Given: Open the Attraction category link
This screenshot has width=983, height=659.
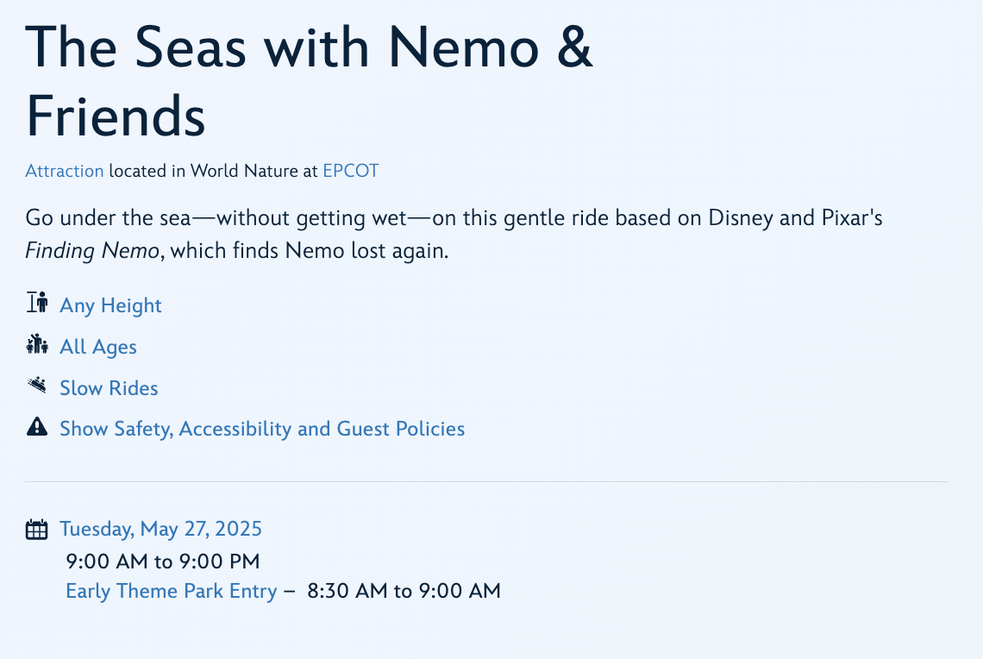Looking at the screenshot, I should (65, 171).
